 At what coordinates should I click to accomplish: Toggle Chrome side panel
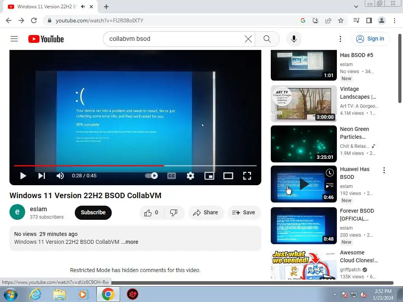click(369, 20)
